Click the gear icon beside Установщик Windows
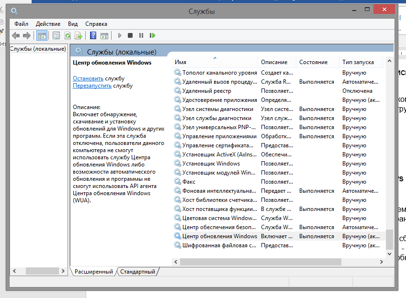This screenshot has height=298, width=406. tap(177, 164)
